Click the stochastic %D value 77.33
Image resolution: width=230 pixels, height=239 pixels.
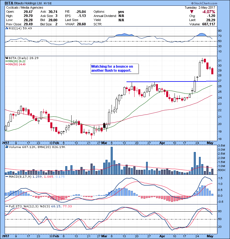click(x=67, y=206)
